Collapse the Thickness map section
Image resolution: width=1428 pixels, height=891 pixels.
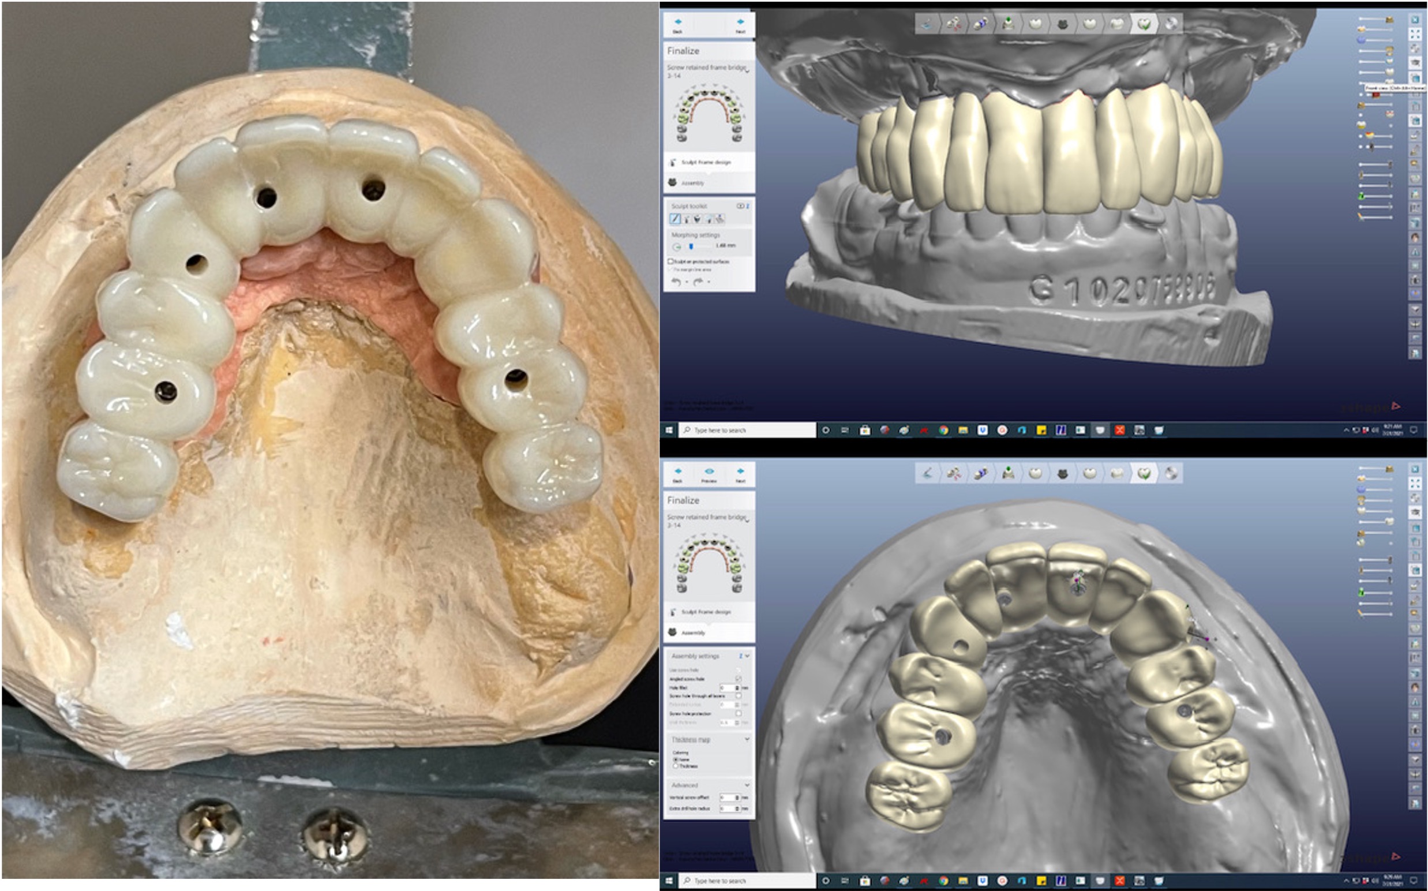click(x=747, y=739)
